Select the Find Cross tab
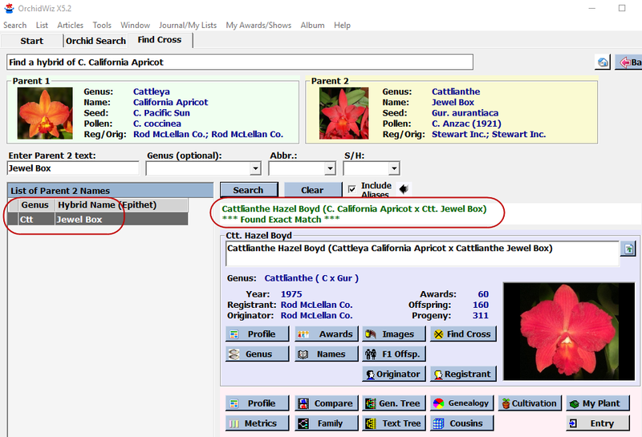 (x=160, y=39)
